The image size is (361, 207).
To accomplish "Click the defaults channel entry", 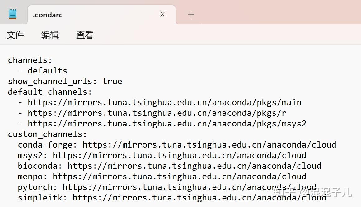I will click(47, 70).
